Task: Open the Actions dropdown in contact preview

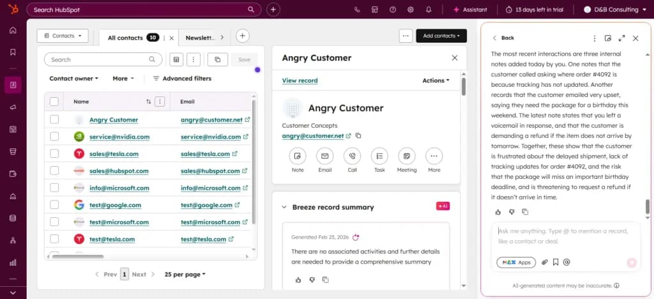Action: coord(436,80)
